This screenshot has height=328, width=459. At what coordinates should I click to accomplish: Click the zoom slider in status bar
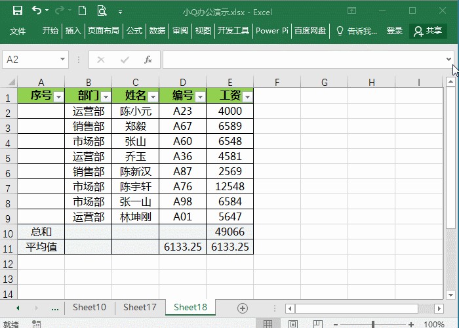[x=373, y=324]
